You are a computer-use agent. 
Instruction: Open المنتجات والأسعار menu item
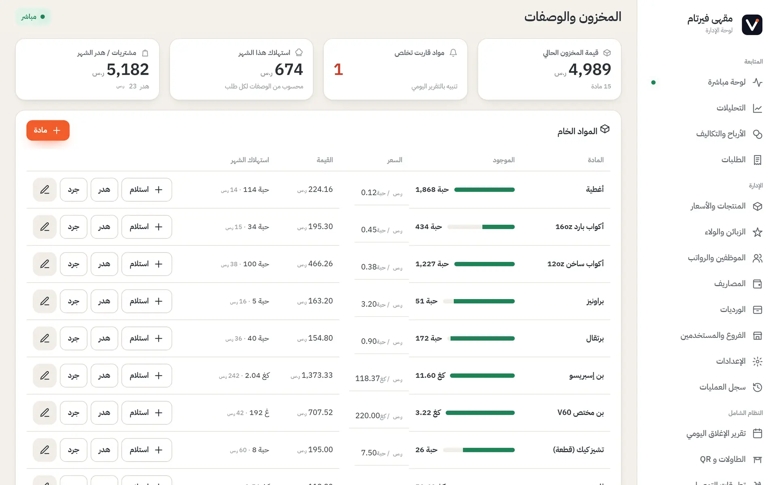(707, 206)
